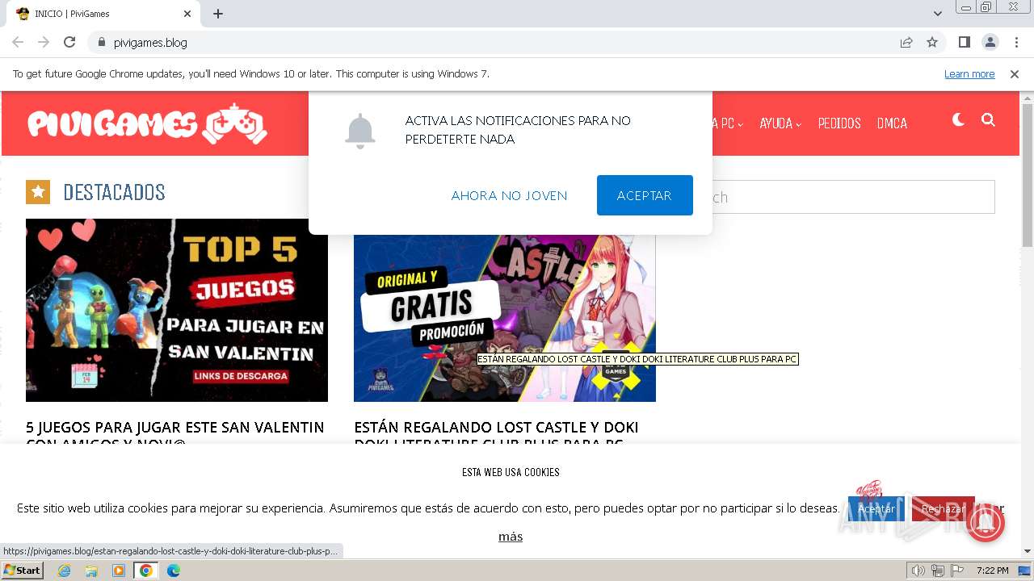Reload the page
Screen dimensions: 1034x581
pyautogui.click(x=69, y=42)
